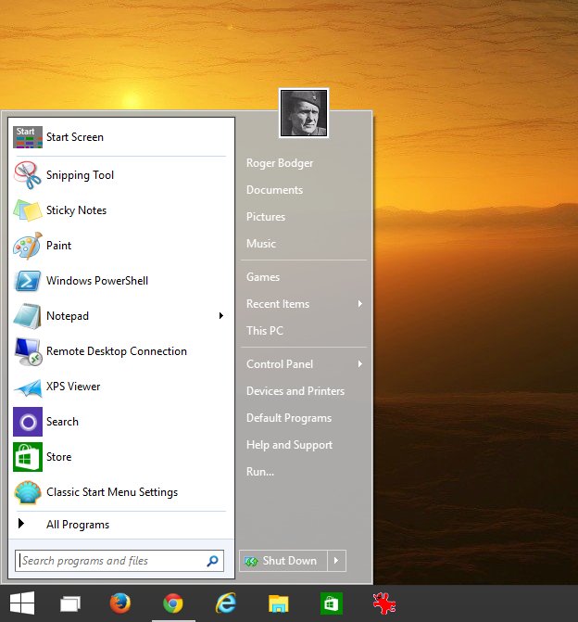This screenshot has width=578, height=622.
Task: Open the purple Search icon
Action: coord(28,422)
